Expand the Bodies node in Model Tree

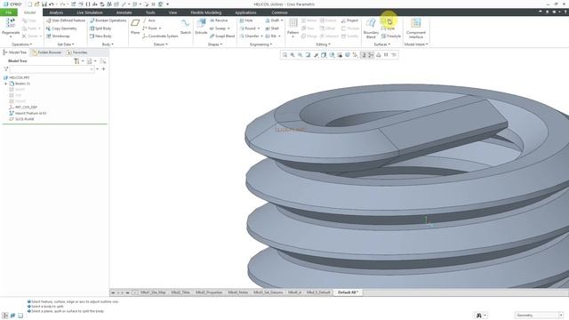6,84
